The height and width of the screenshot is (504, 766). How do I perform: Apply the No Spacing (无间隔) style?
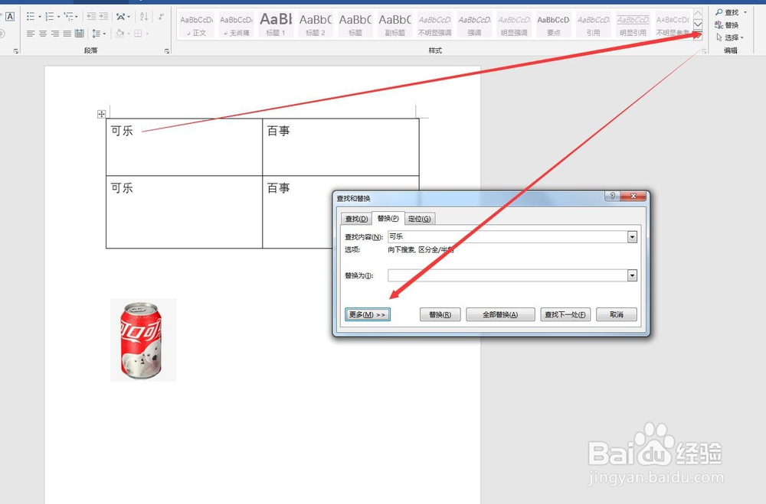coord(237,25)
